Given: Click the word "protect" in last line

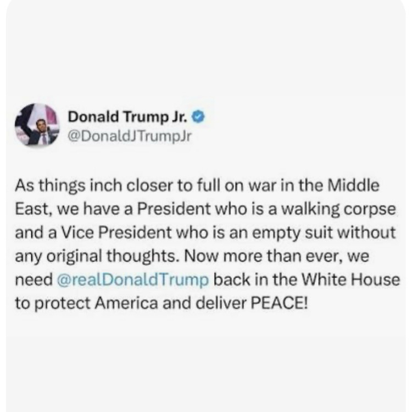Looking at the screenshot, I should tap(63, 303).
